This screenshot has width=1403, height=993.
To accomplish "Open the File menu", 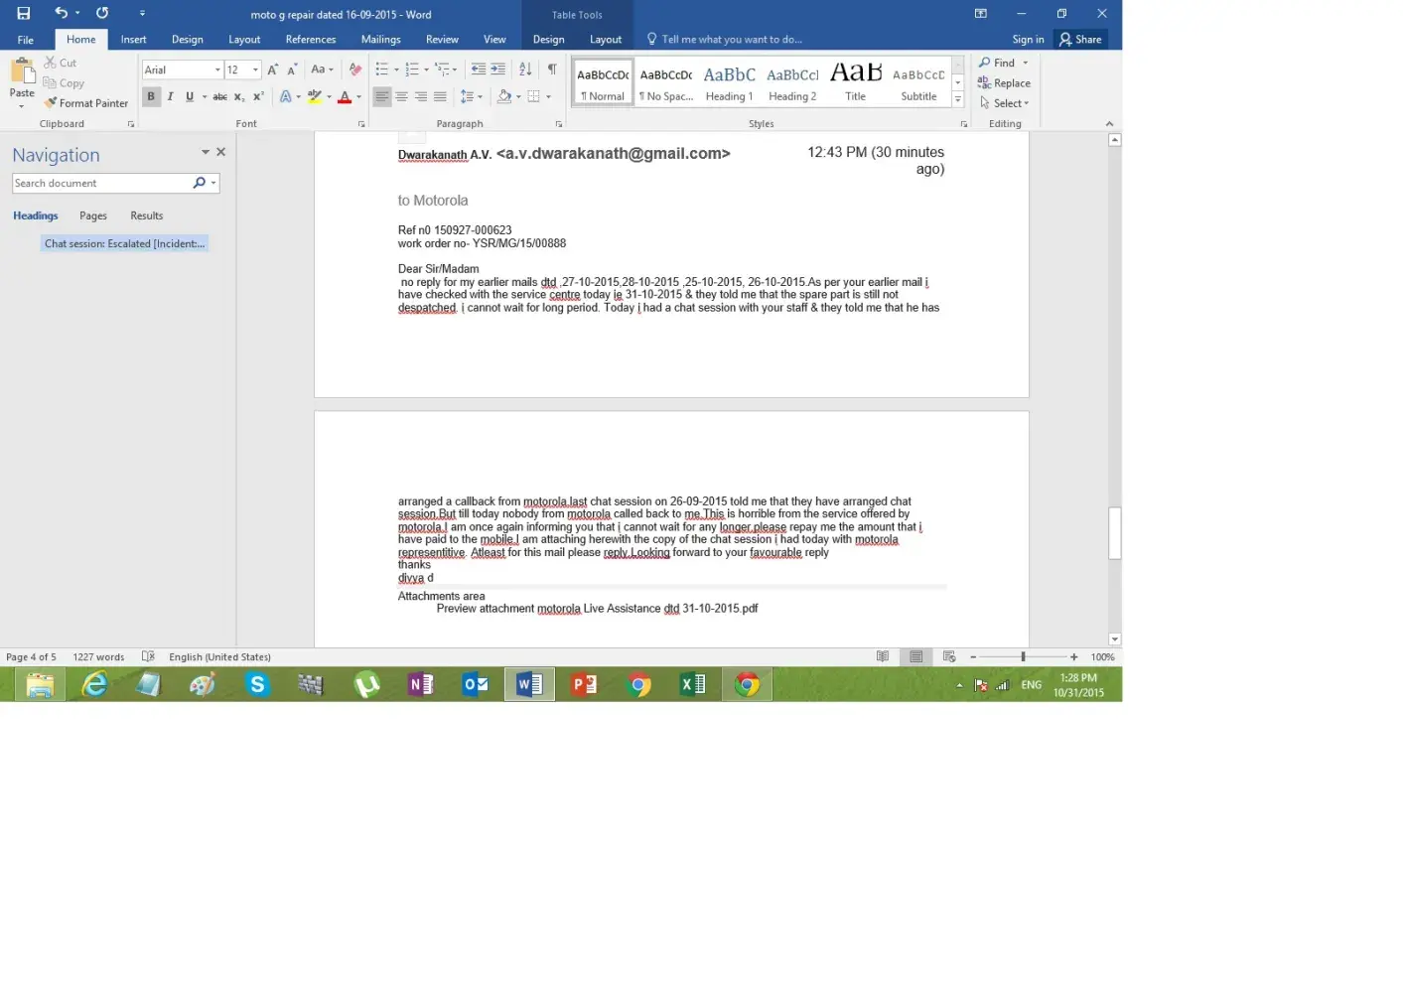I will [x=26, y=40].
